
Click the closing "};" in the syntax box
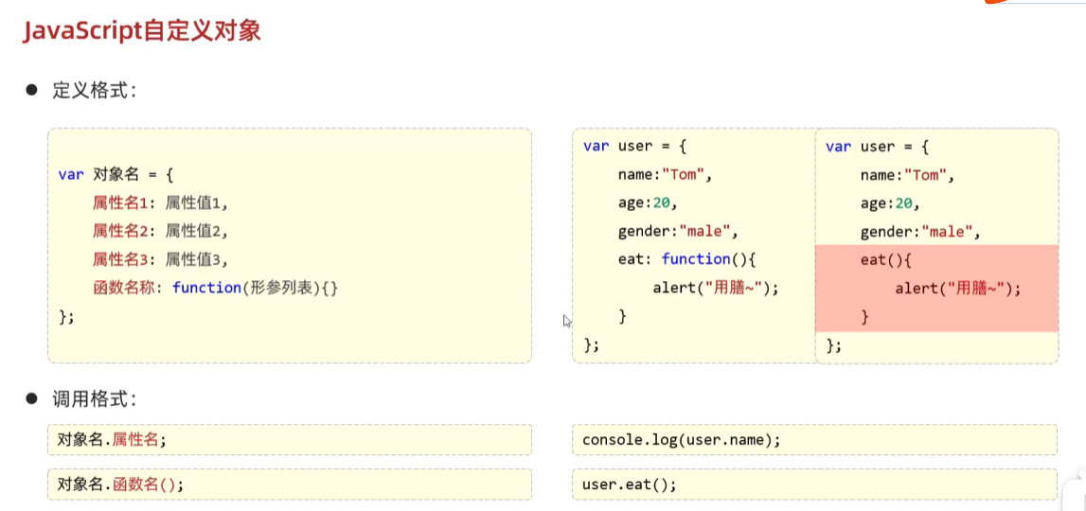[66, 316]
